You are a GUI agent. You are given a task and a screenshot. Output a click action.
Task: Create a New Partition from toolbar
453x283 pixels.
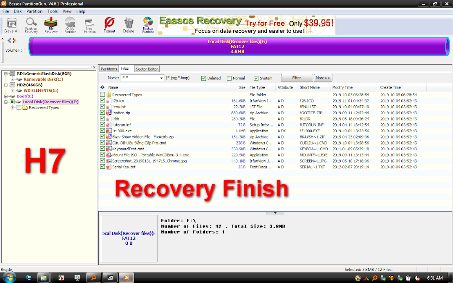(90, 25)
